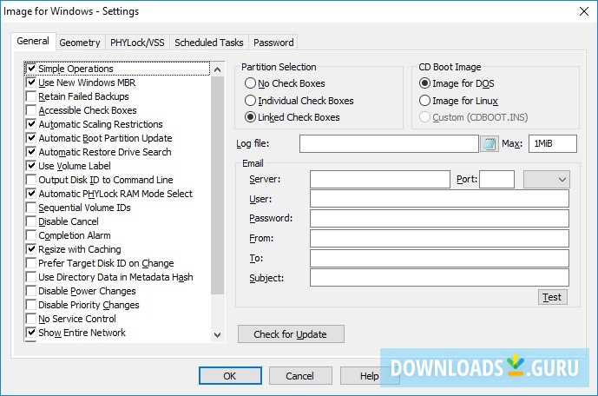598x396 pixels.
Task: Focus the email Port field
Action: (x=497, y=179)
